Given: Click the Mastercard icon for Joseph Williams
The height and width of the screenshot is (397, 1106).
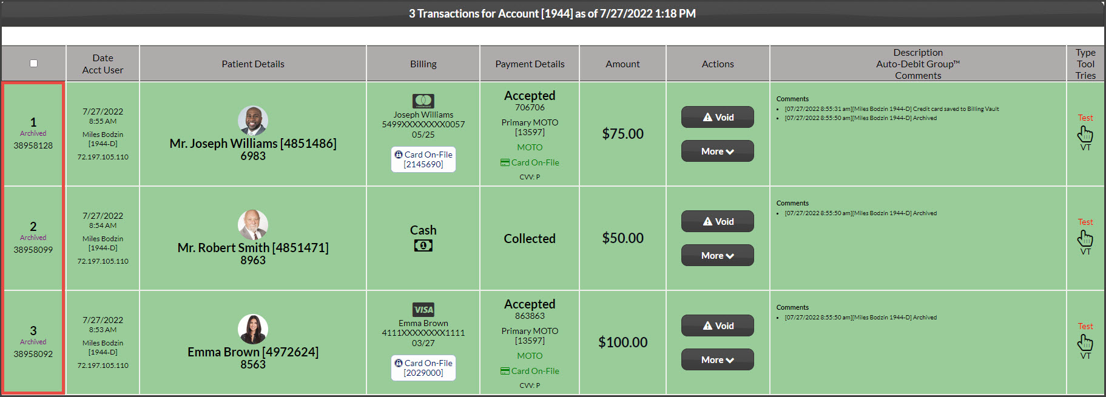Looking at the screenshot, I should coord(423,101).
